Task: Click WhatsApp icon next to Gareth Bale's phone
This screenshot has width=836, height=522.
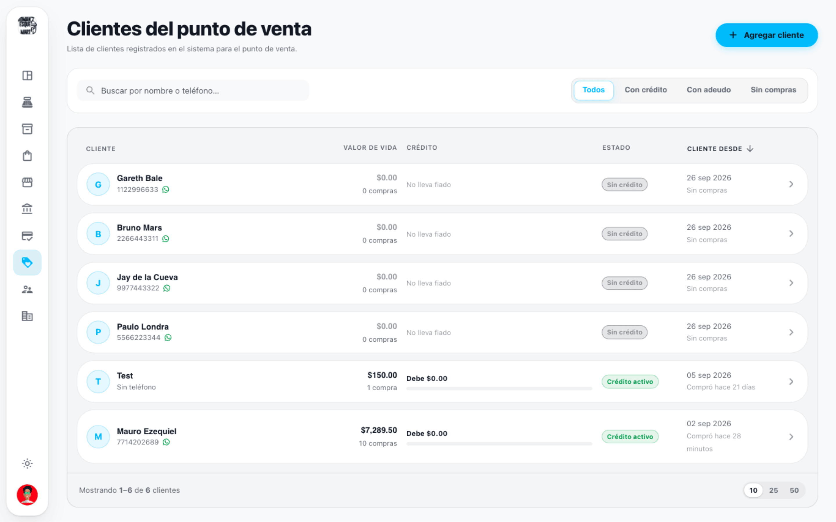Action: [166, 190]
